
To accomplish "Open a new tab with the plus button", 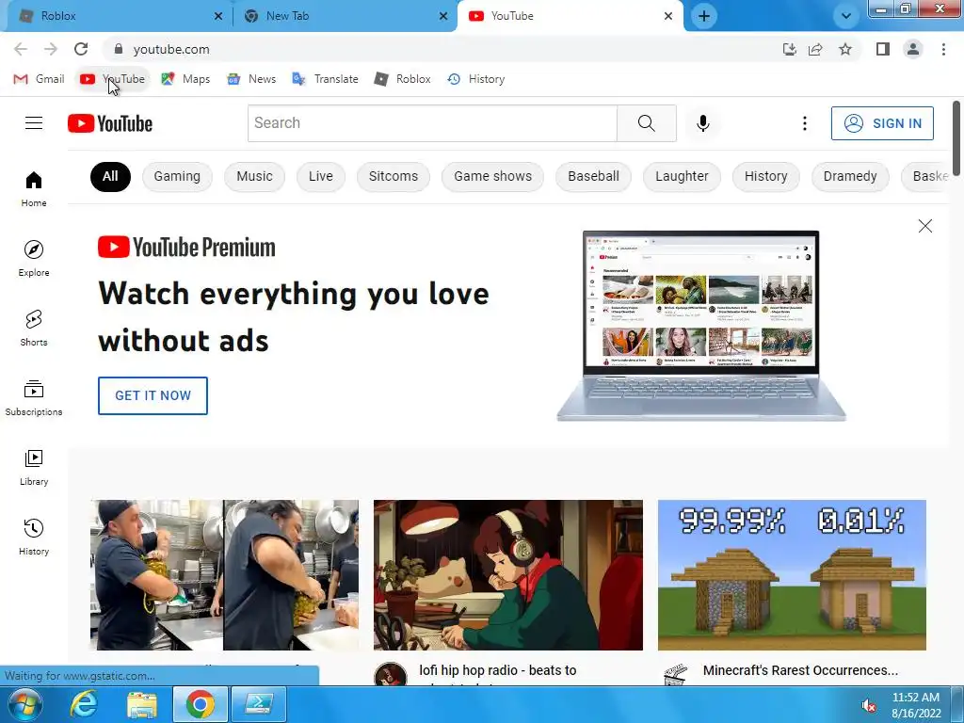I will pos(704,16).
